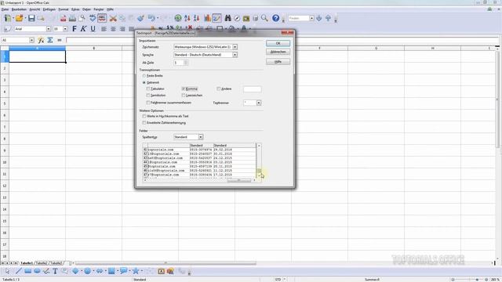
Task: Click Hilfe button in dialog
Action: [x=278, y=62]
